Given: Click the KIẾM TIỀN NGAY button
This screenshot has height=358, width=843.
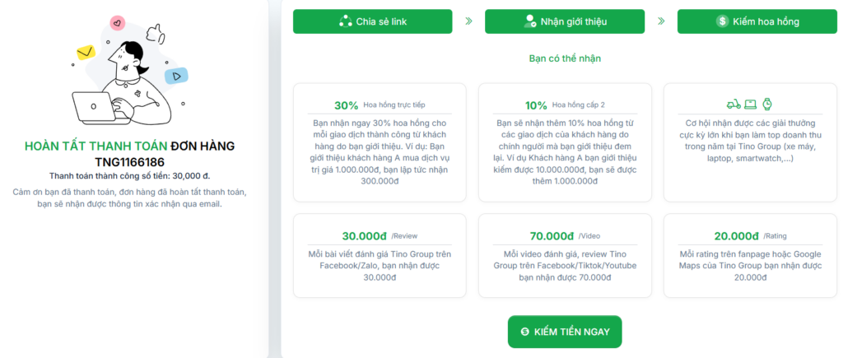Looking at the screenshot, I should pos(565,331).
